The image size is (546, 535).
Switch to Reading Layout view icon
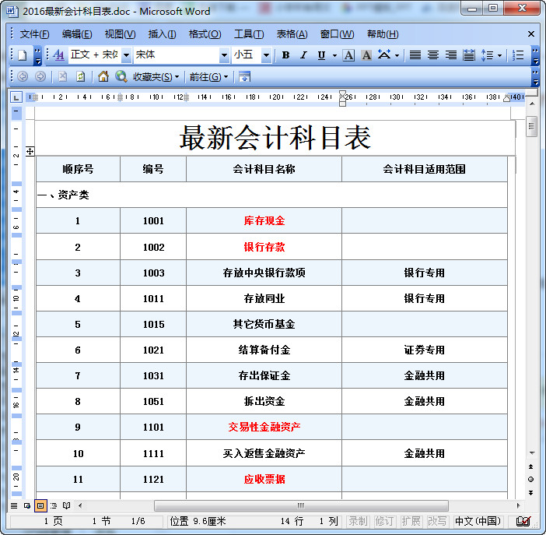pyautogui.click(x=67, y=505)
